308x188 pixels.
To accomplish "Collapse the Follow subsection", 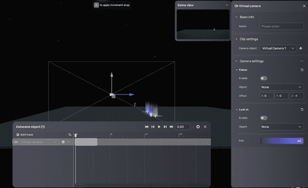I will pyautogui.click(x=237, y=70).
